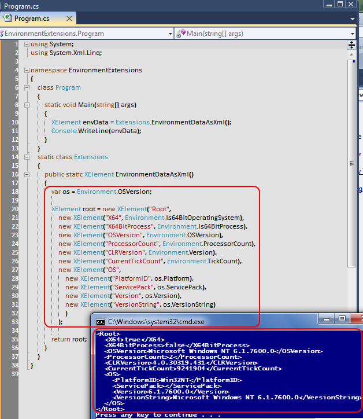This screenshot has width=363, height=419.
Task: Collapse the static class Extensions outline
Action: pos(27,157)
